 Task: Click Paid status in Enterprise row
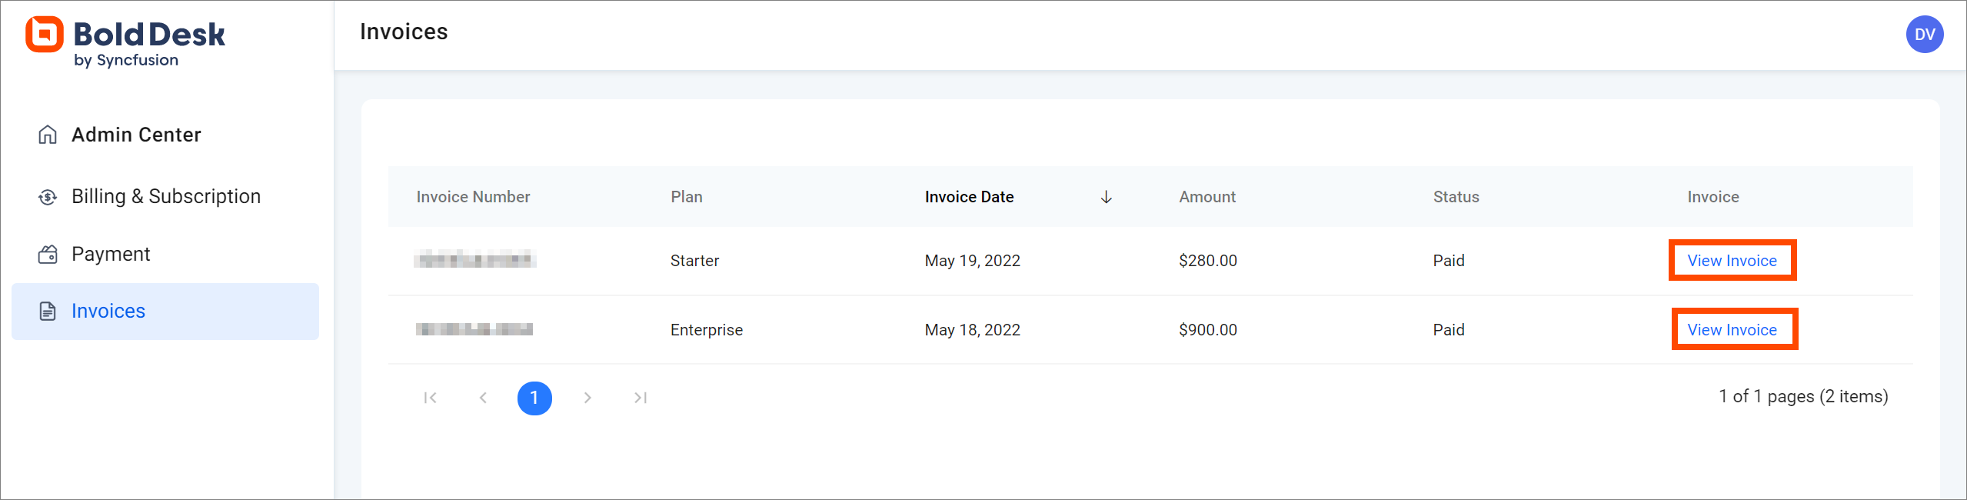pos(1448,330)
